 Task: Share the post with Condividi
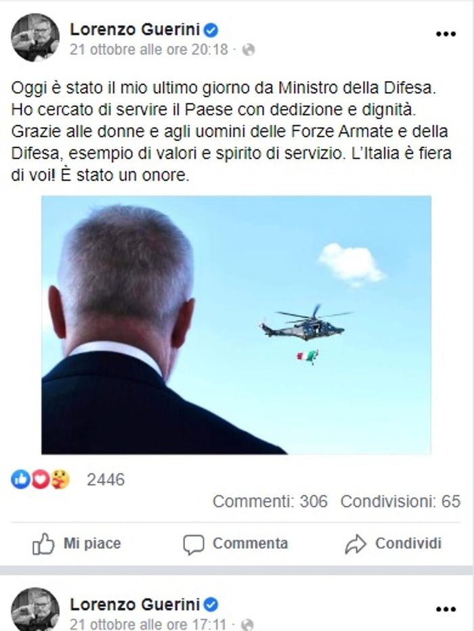click(393, 544)
